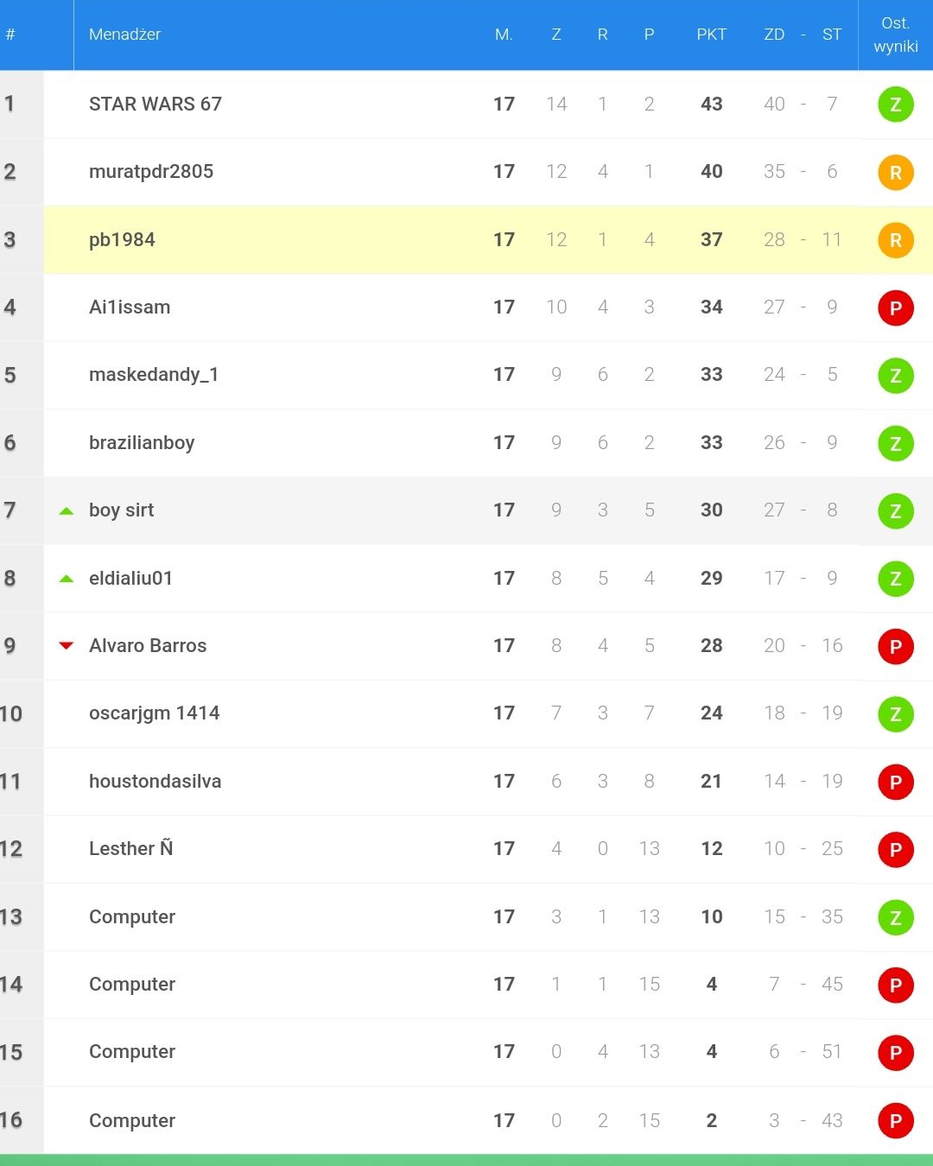Viewport: 933px width, 1166px height.
Task: Click points value 43 for STAR WARS 67
Action: point(711,104)
